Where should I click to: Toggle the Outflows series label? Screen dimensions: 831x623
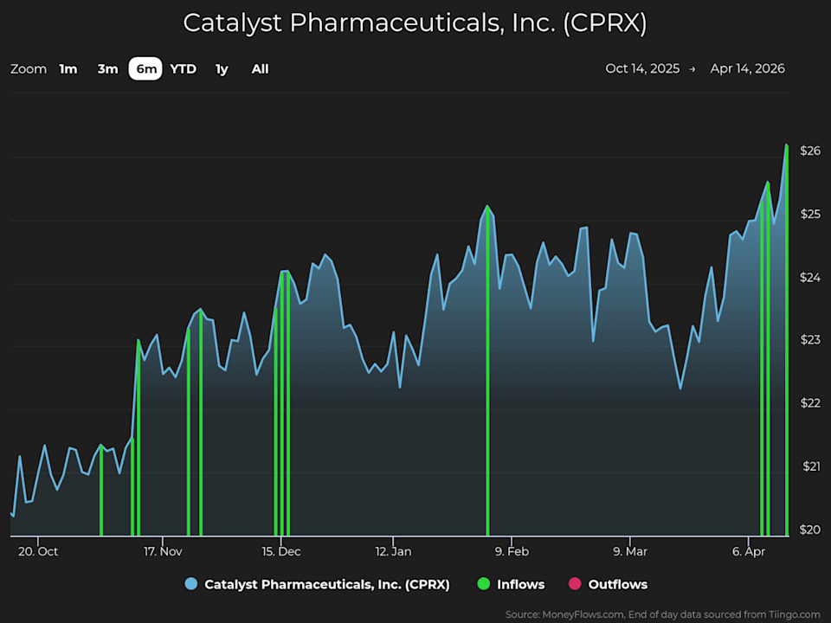617,584
